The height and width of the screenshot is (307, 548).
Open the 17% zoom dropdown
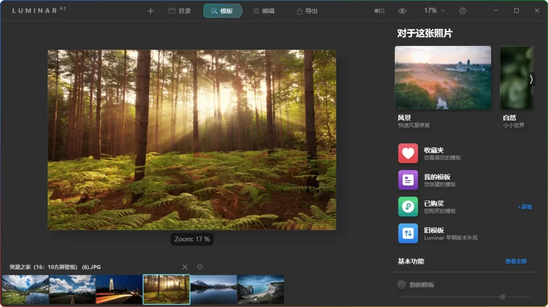435,11
